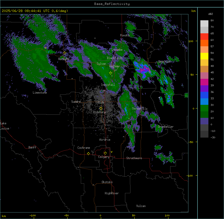Select the Airdrie city label
Viewport: 224px width, 219px height.
(x=105, y=140)
